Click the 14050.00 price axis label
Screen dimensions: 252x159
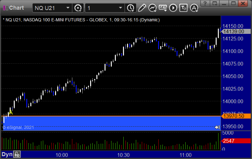pos(233,76)
